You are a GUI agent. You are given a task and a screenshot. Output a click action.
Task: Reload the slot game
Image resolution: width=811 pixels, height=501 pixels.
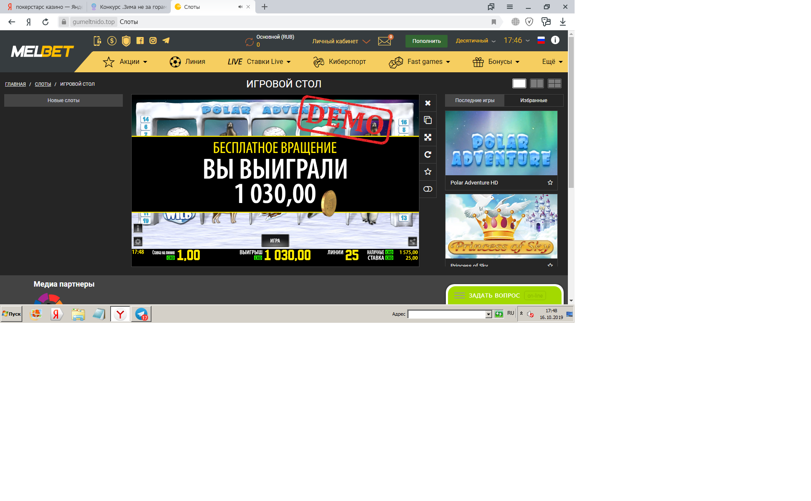pyautogui.click(x=428, y=155)
